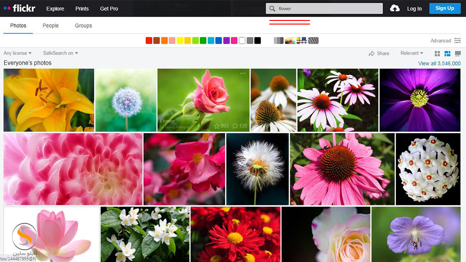The width and height of the screenshot is (466, 262).
Task: Select the pattern style filter icon
Action: click(313, 40)
